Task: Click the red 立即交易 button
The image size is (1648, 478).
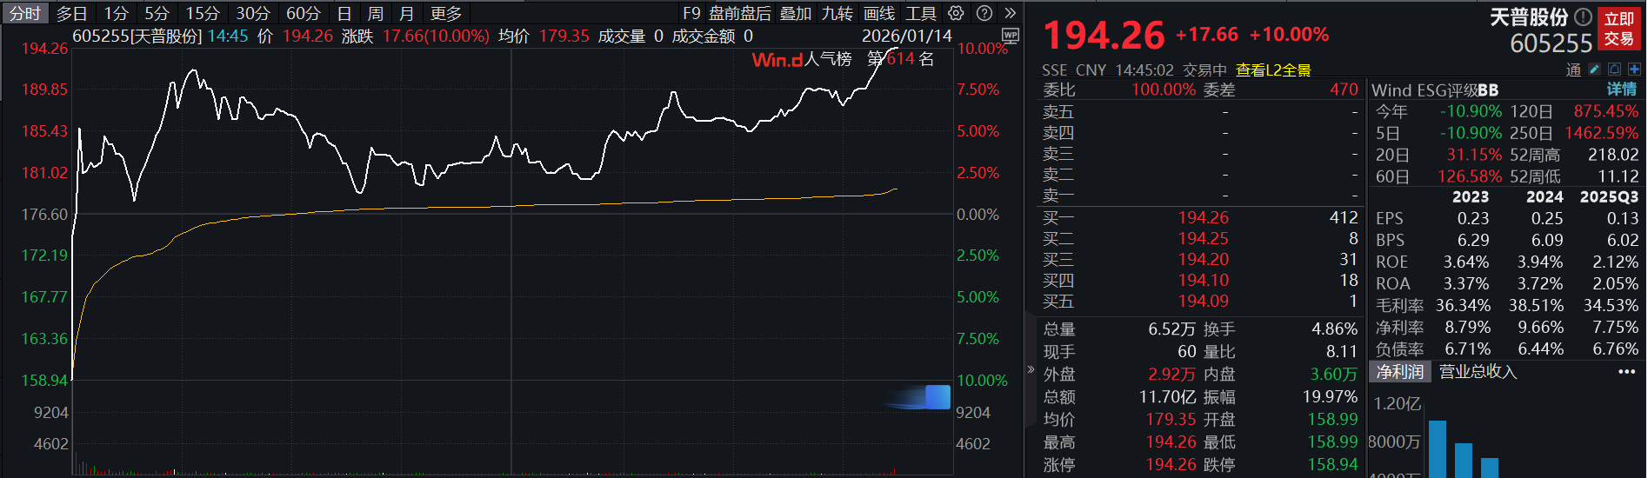Action: pyautogui.click(x=1618, y=29)
